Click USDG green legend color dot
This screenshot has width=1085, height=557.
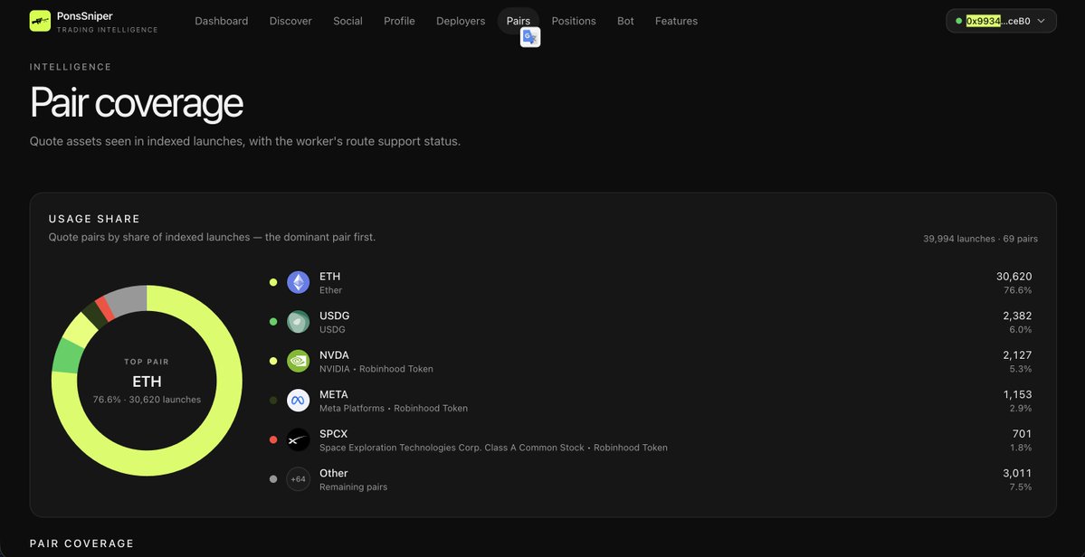(273, 322)
